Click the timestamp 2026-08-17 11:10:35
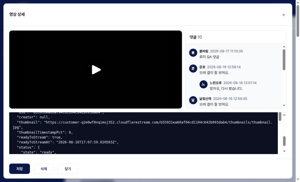 (x=226, y=51)
